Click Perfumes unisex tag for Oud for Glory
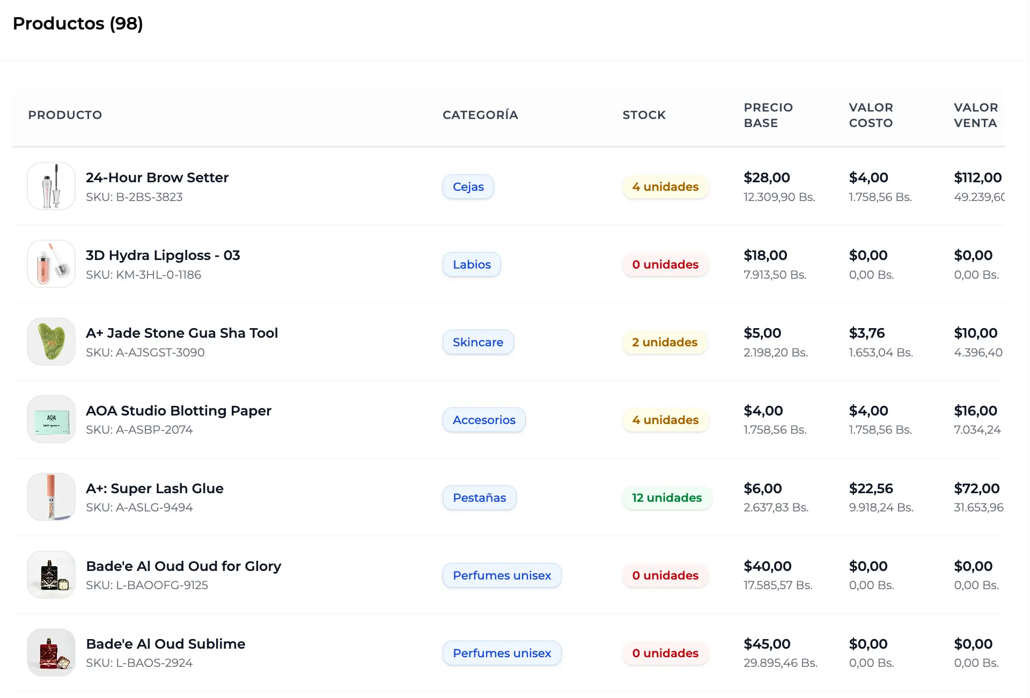 point(502,575)
